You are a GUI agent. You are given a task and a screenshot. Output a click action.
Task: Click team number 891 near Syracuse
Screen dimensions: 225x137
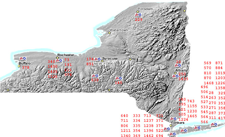coord(90,64)
